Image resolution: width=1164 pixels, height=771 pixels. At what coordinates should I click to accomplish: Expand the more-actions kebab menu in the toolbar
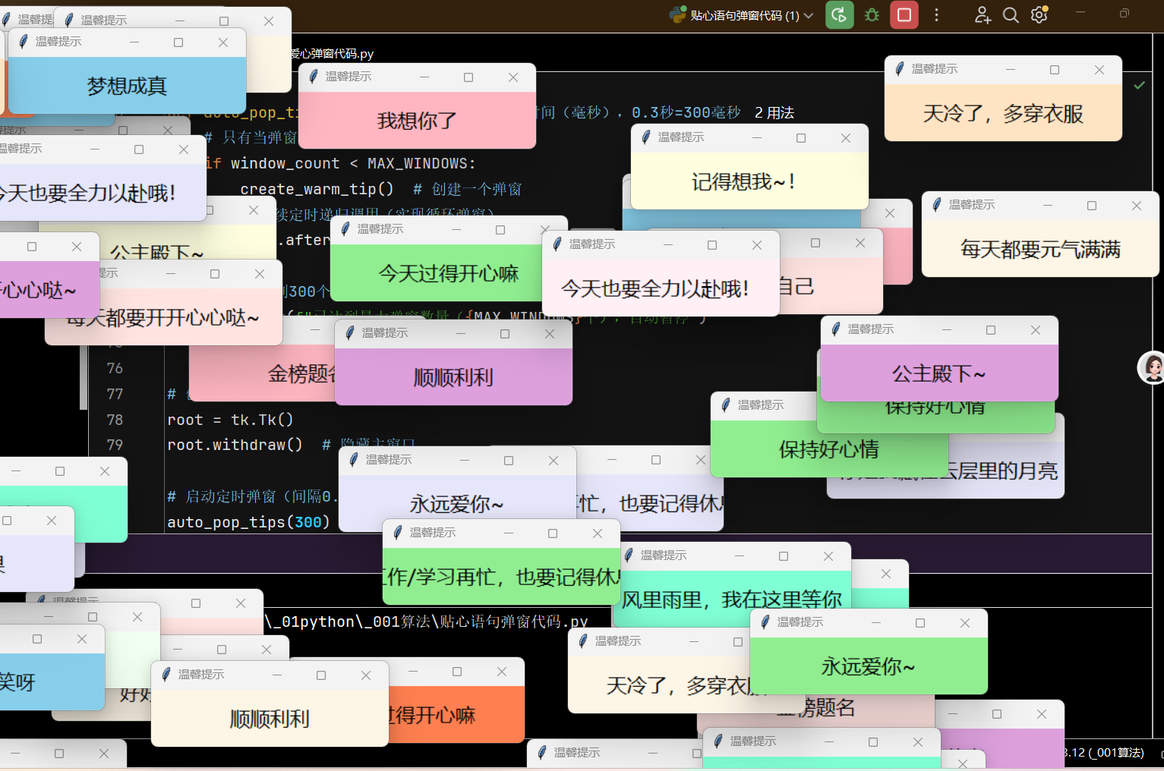pyautogui.click(x=936, y=14)
